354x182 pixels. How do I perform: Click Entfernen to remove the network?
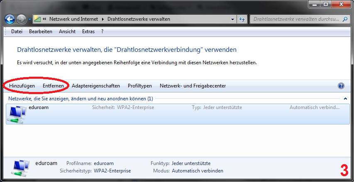tap(53, 86)
